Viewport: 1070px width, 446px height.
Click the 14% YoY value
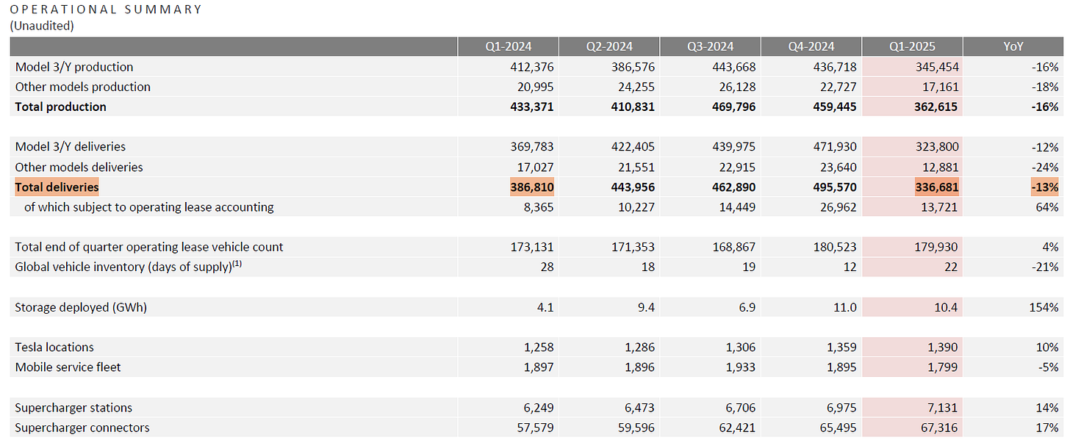click(x=1047, y=407)
